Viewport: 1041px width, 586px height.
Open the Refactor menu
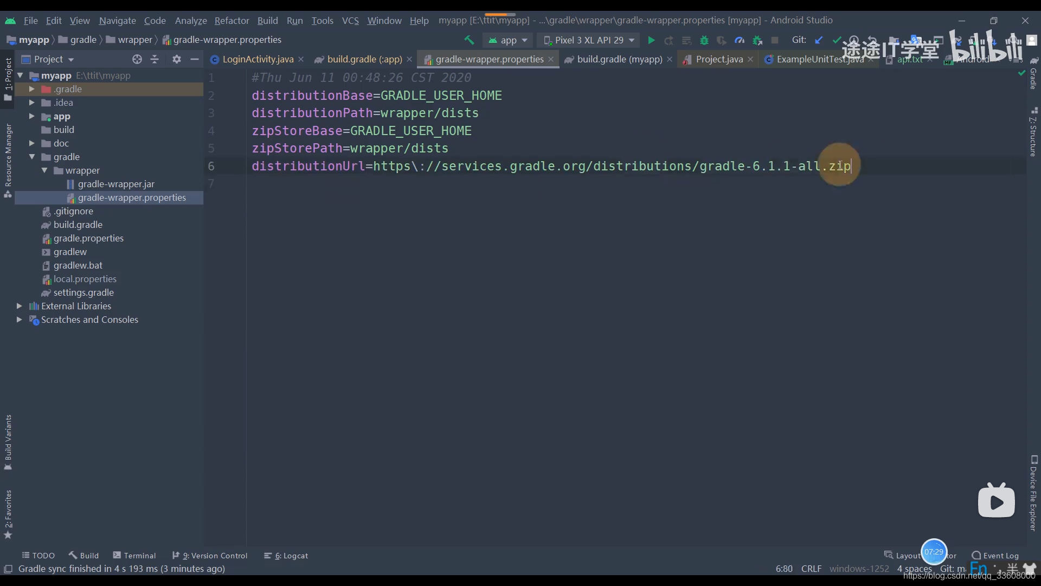coord(232,20)
